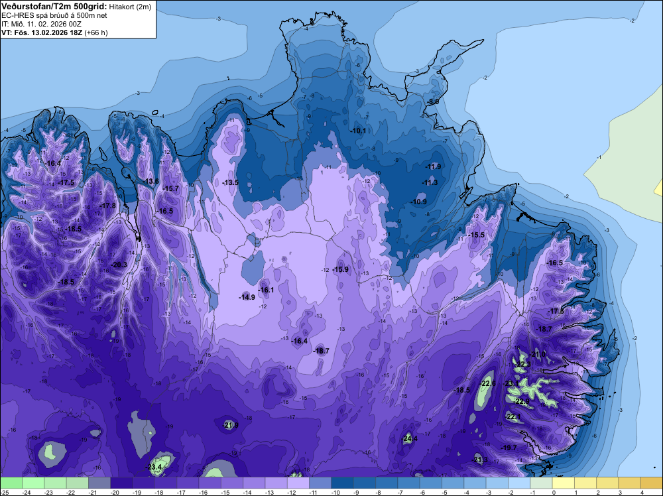The height and width of the screenshot is (496, 663).
Task: Click the light blue legend swatch labeled -2
Action: (x=519, y=483)
